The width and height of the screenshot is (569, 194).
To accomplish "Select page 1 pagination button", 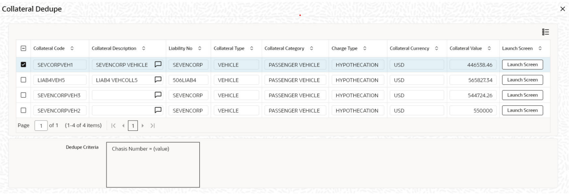I will tap(133, 126).
